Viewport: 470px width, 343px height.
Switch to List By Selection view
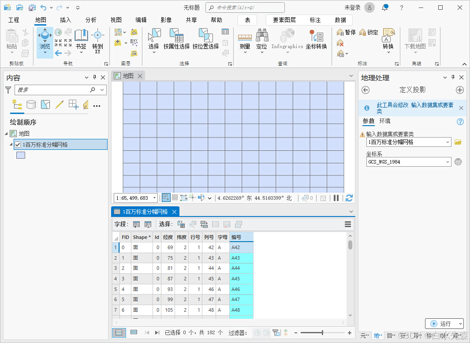pos(45,104)
